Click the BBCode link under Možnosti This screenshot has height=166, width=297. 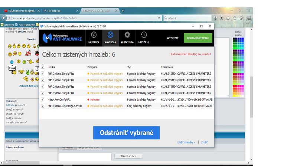click(10, 105)
